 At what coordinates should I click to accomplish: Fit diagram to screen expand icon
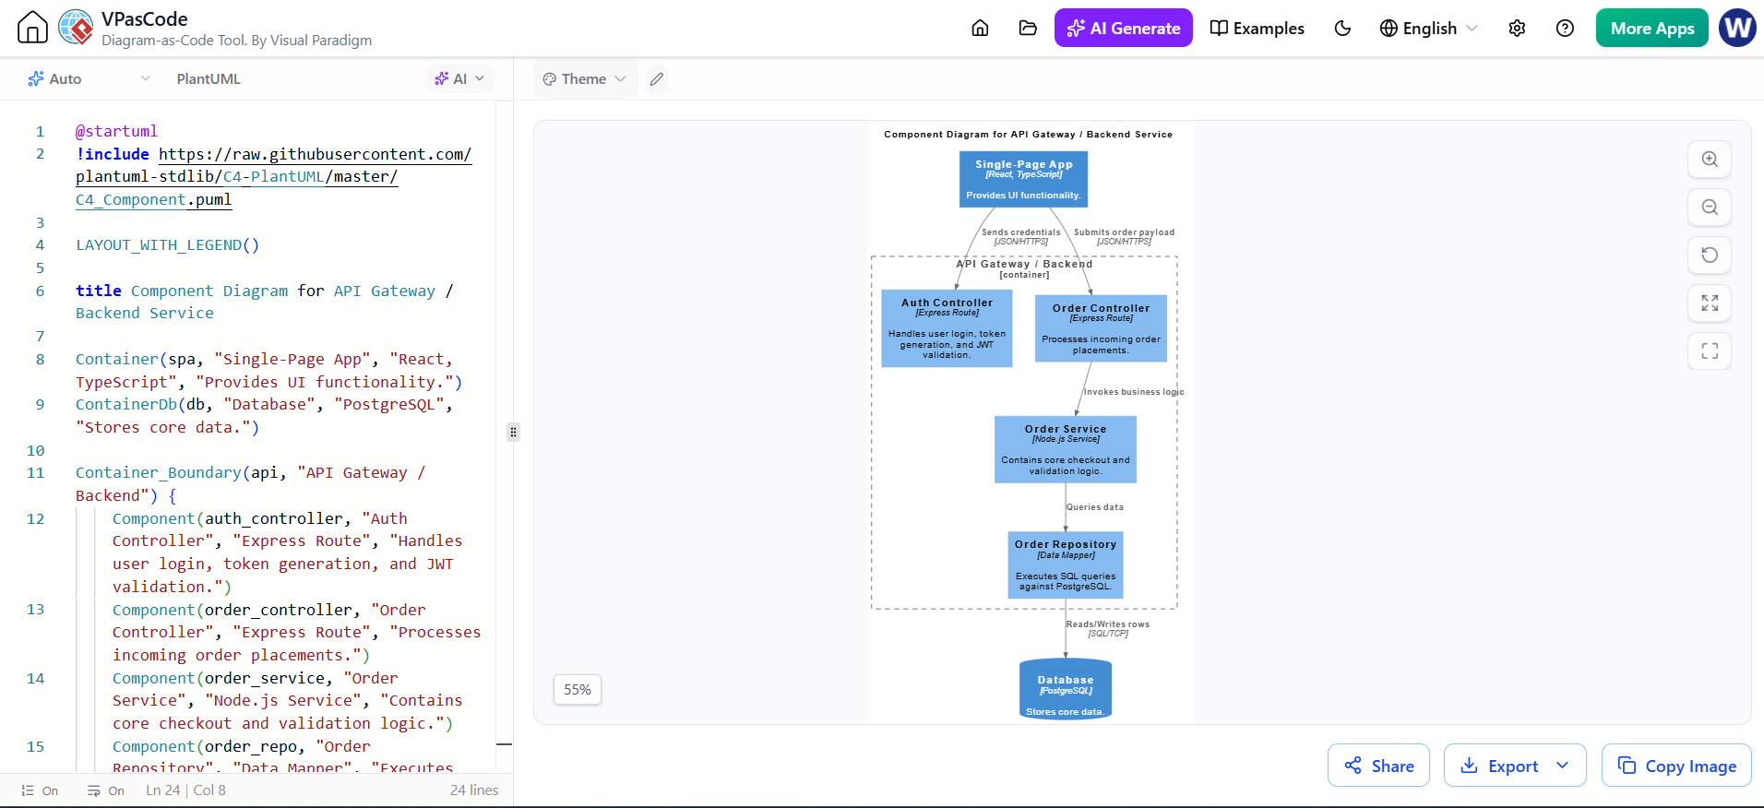[x=1710, y=303]
